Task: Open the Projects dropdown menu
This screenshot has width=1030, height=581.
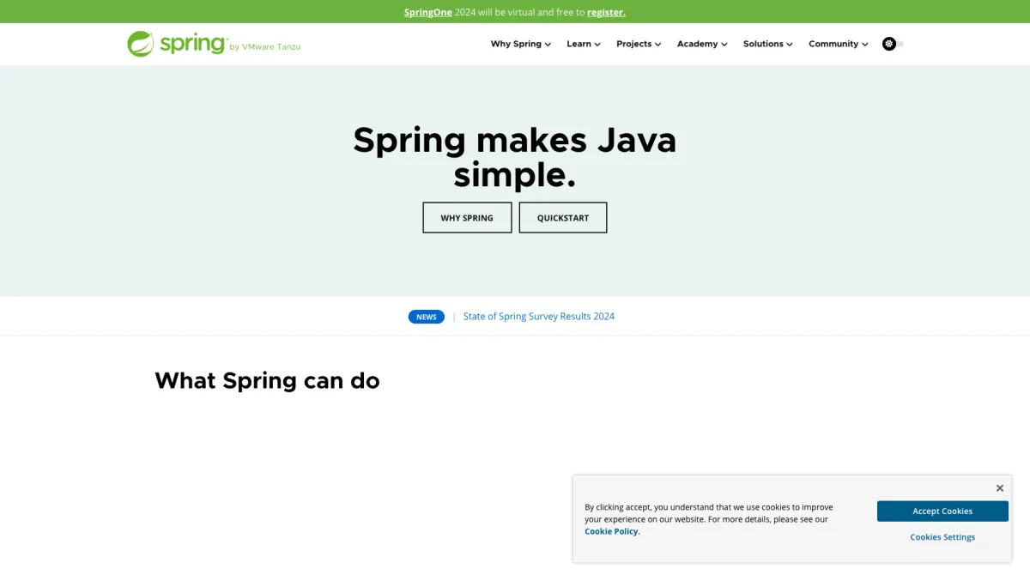Action: (639, 44)
